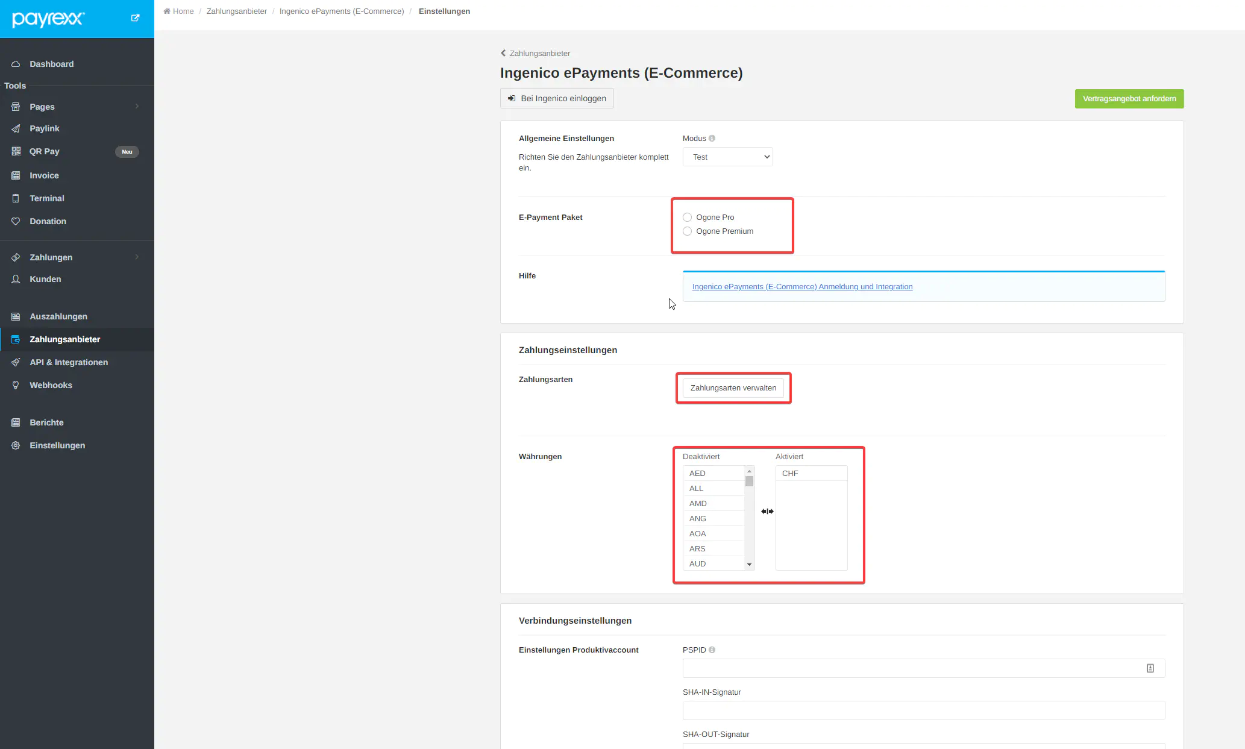The width and height of the screenshot is (1245, 749).
Task: Click the Donation heart icon
Action: coord(16,221)
